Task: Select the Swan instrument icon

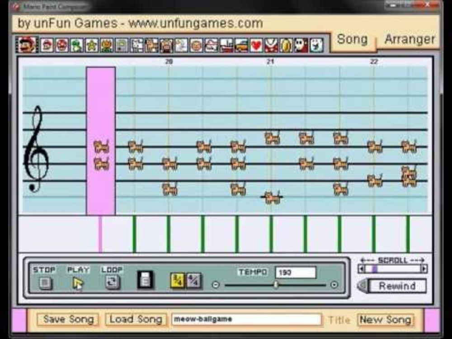Action: (x=181, y=46)
